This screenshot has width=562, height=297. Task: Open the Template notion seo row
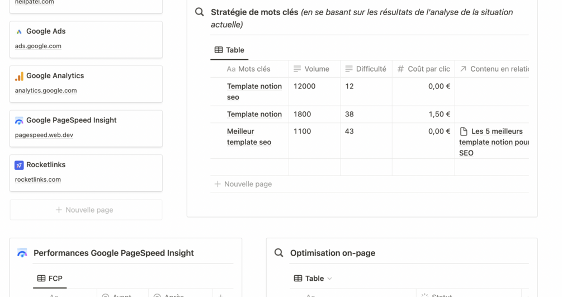click(254, 91)
